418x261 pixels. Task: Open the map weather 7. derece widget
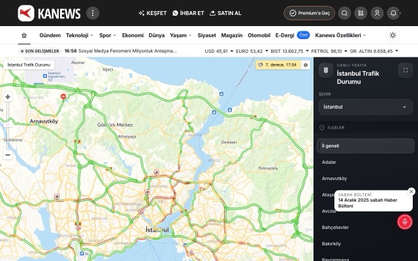[278, 65]
